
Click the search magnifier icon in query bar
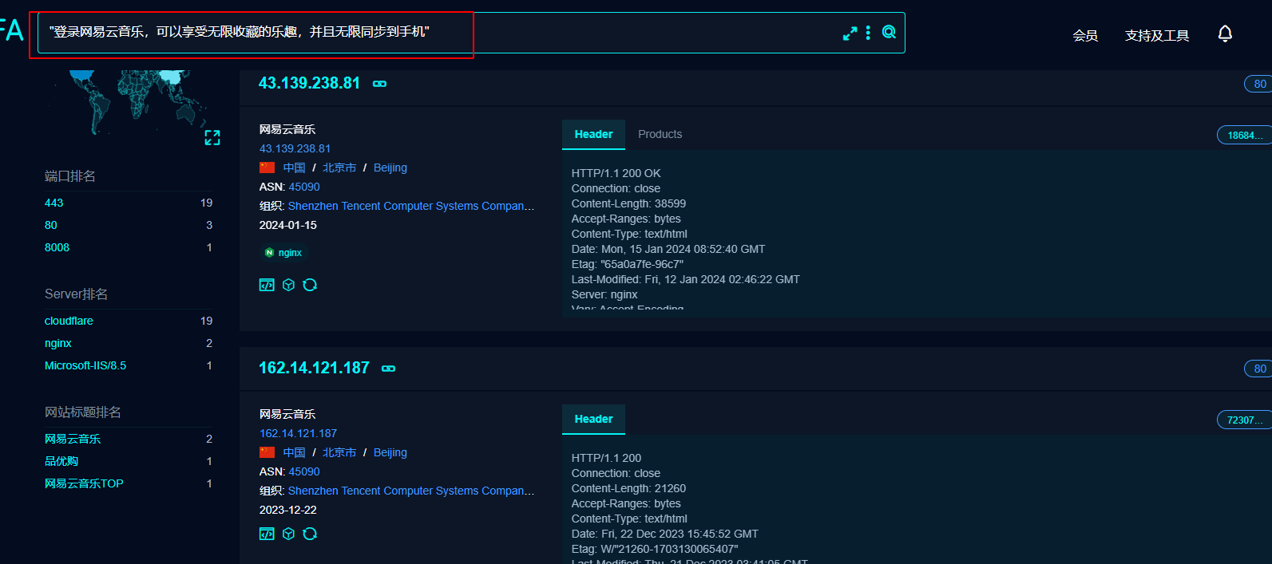coord(889,32)
